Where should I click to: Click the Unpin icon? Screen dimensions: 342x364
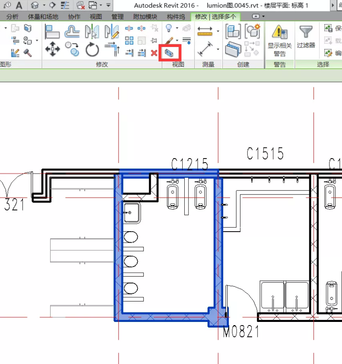coord(154,28)
